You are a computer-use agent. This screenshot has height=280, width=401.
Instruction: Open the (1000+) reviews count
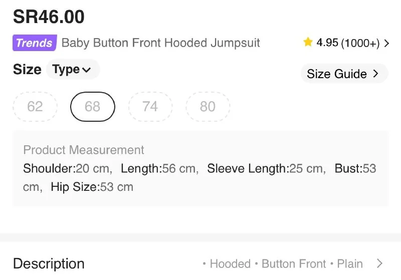[x=360, y=43]
